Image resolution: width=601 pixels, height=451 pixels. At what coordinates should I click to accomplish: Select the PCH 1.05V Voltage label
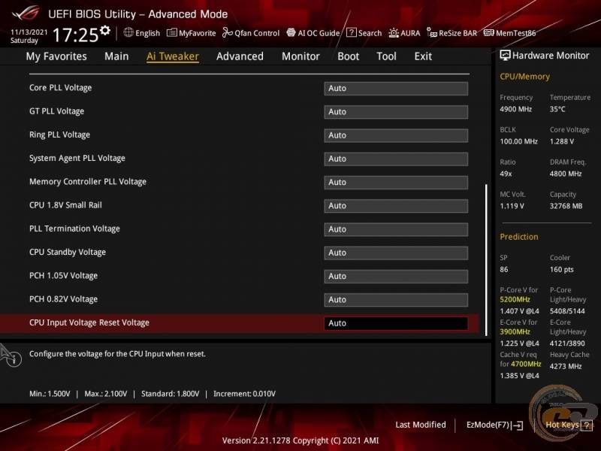pyautogui.click(x=63, y=276)
